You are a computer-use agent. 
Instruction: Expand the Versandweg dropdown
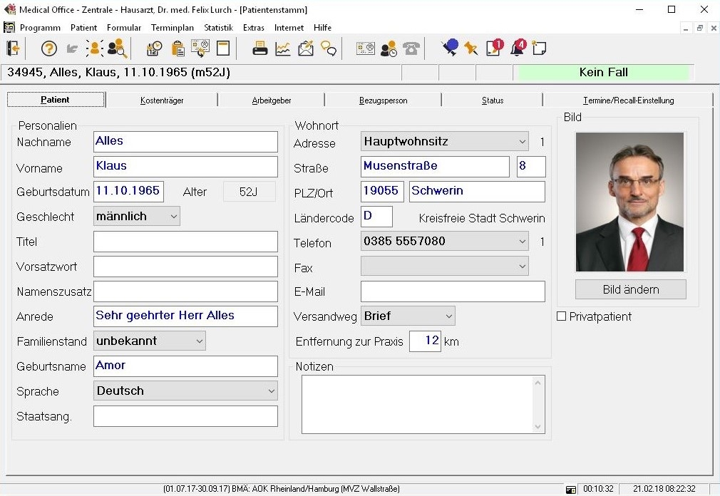(x=448, y=316)
